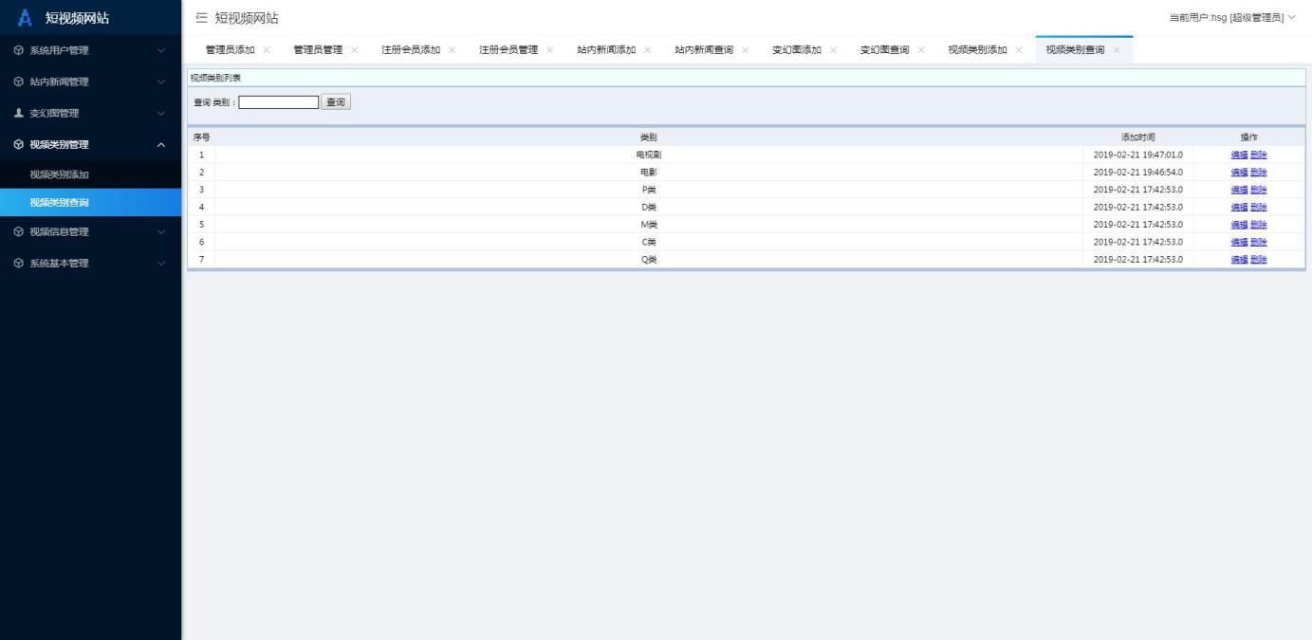Switch to the 管理员管理 tab
The image size is (1312, 640).
pyautogui.click(x=318, y=50)
